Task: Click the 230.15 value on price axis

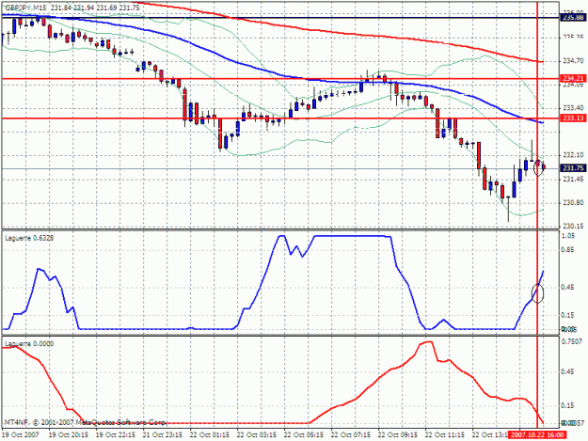Action: tap(573, 227)
